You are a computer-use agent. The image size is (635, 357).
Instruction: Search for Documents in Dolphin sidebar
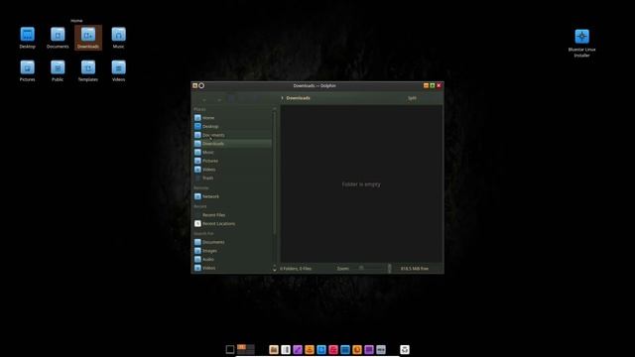232,242
